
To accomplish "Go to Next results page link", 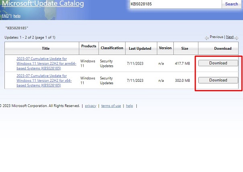I will [230, 37].
